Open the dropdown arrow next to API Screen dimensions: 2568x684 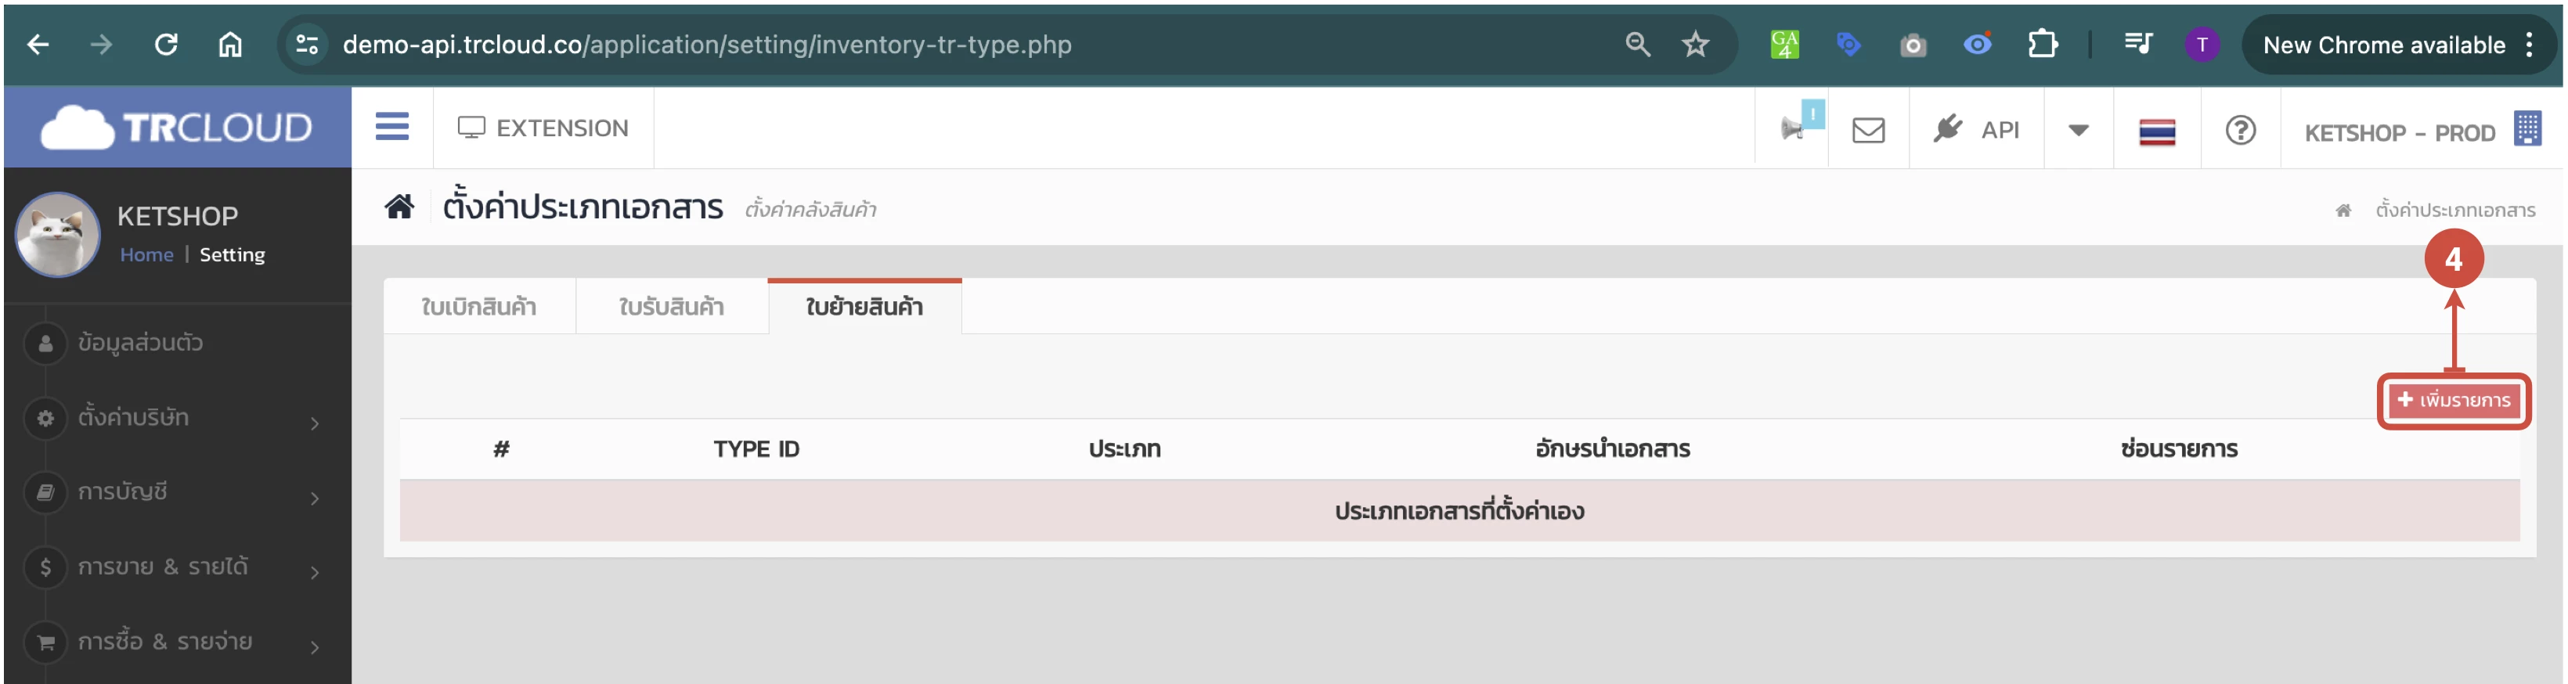[x=2078, y=131]
